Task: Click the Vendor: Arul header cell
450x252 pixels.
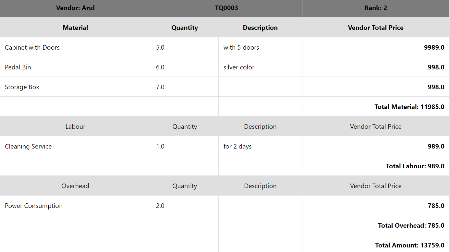Action: [x=75, y=8]
